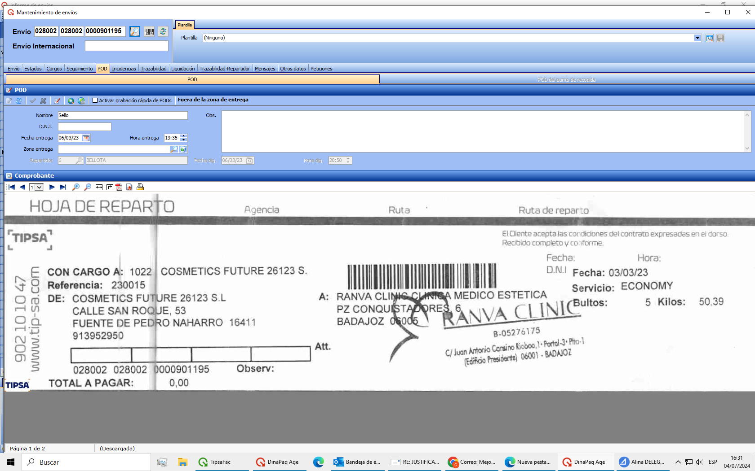The image size is (755, 471).
Task: Print the Comprobante document
Action: tap(140, 187)
